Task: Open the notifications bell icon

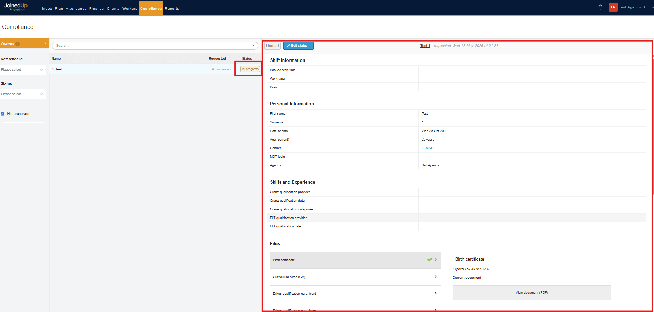Action: point(600,8)
